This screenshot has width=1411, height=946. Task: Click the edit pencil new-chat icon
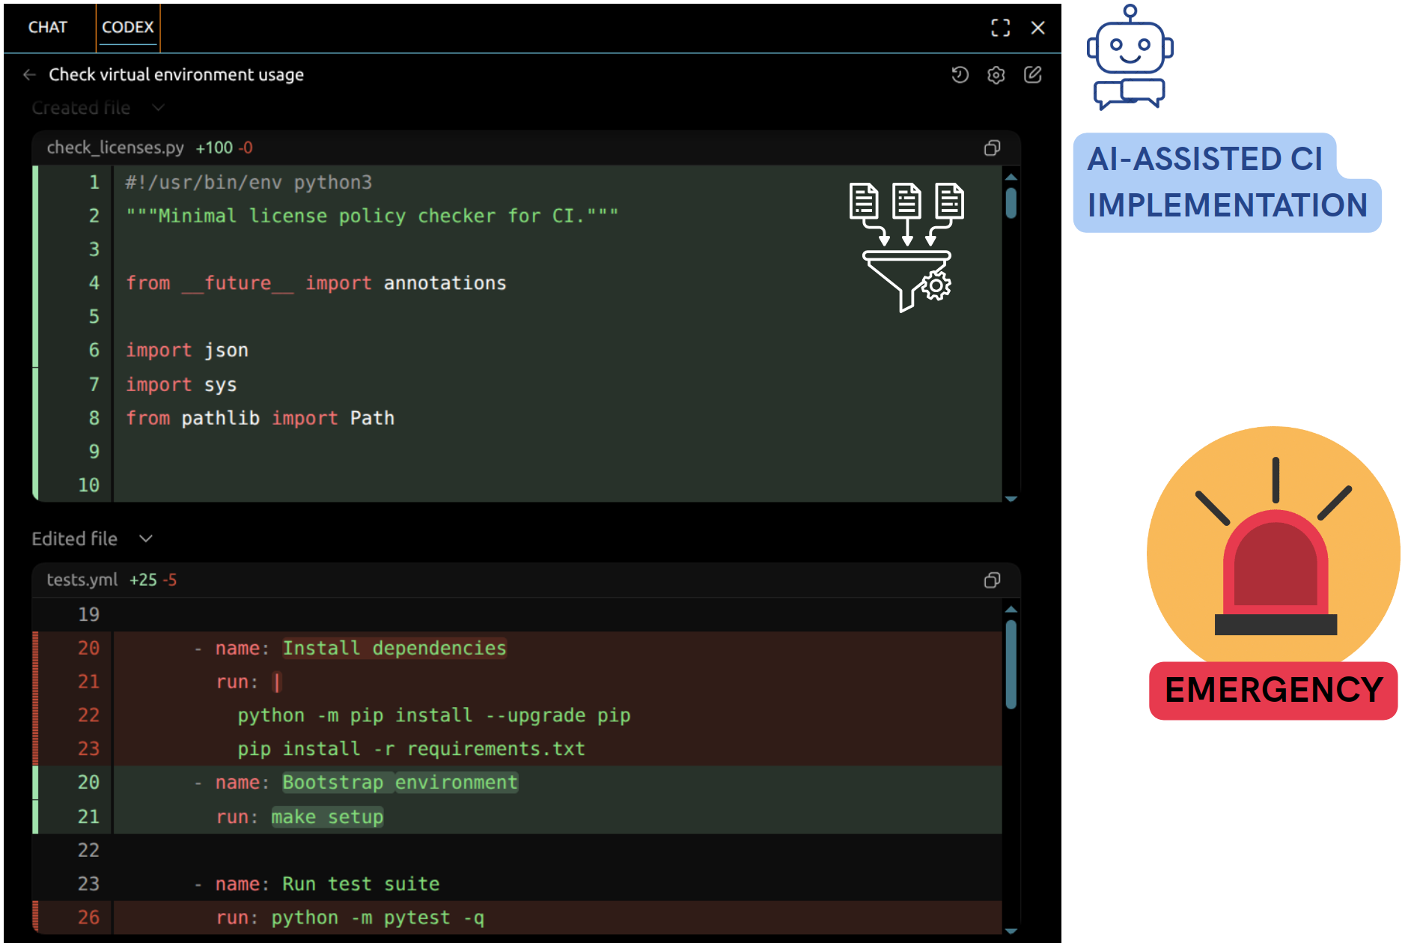(x=1032, y=75)
